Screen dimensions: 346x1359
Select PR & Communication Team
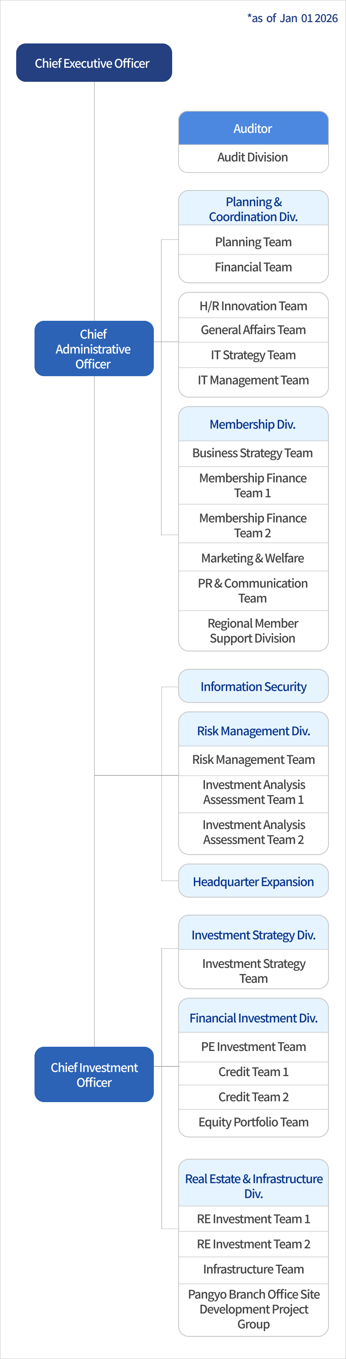[253, 590]
